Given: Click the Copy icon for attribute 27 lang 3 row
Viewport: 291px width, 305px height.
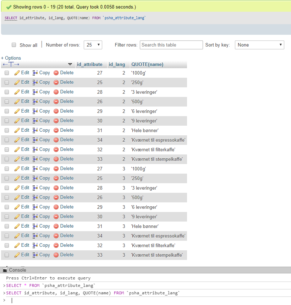Looking at the screenshot, I should 35,169.
